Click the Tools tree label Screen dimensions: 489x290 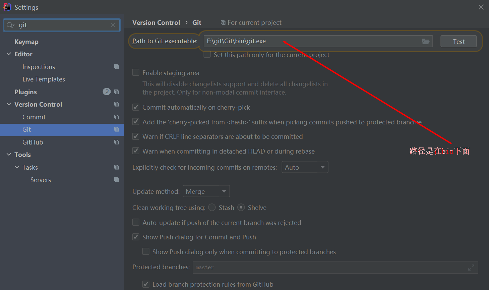[x=22, y=155]
